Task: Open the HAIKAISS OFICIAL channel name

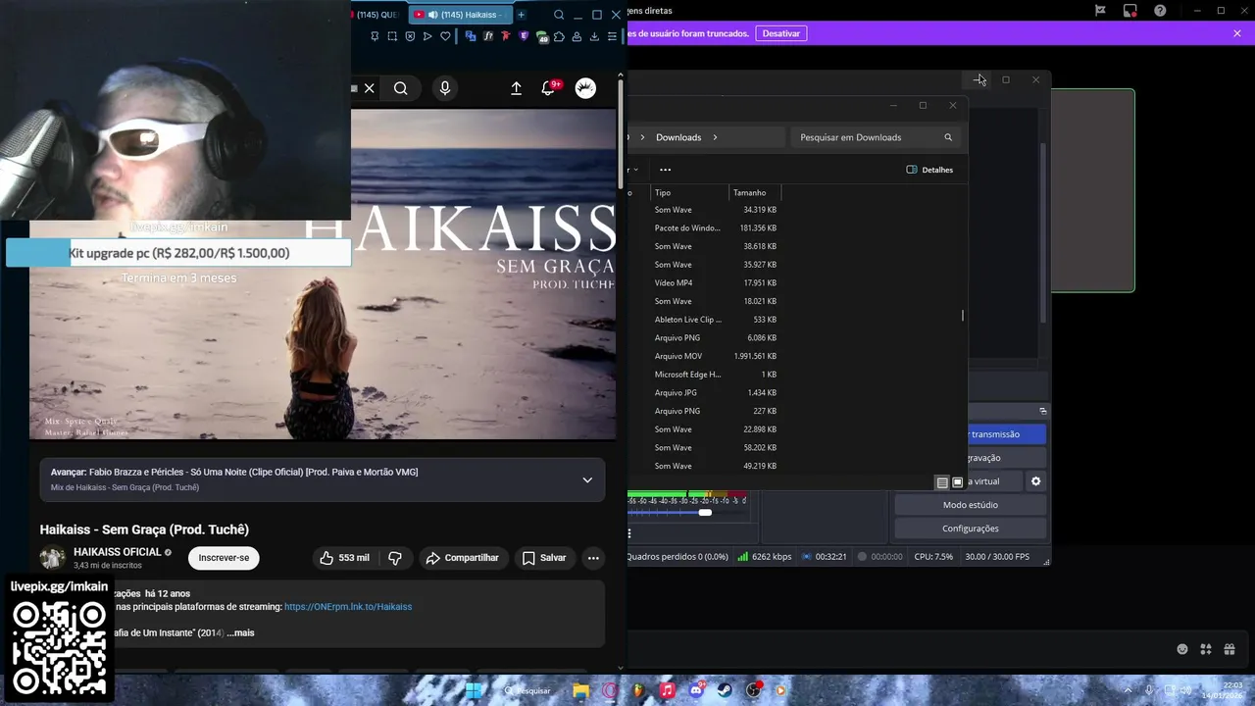Action: [x=117, y=552]
